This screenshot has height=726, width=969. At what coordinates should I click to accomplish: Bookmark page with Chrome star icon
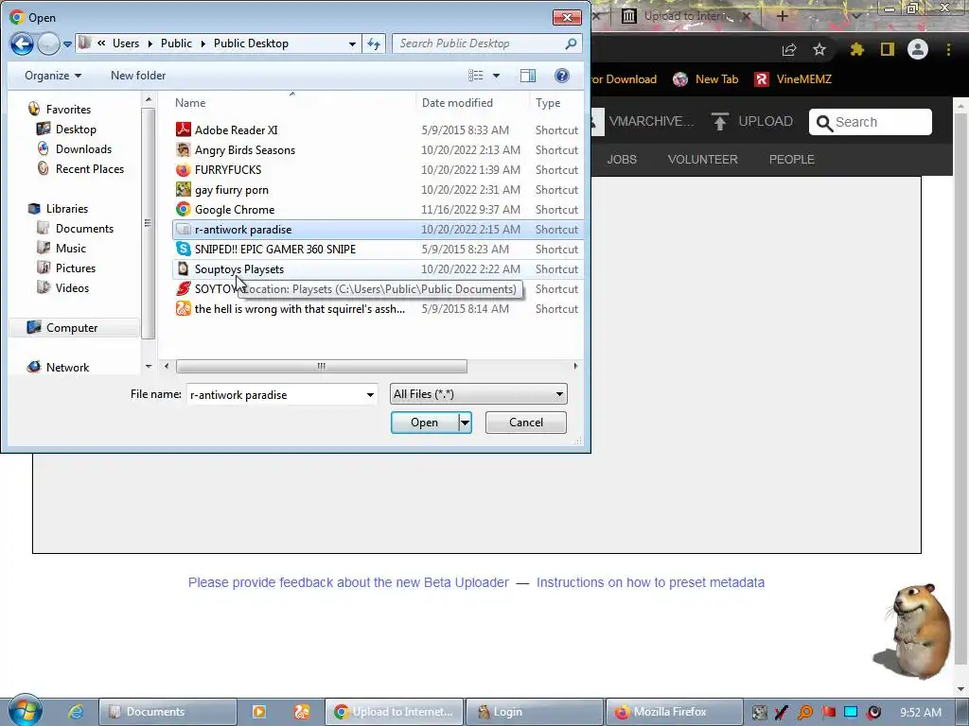pos(819,49)
